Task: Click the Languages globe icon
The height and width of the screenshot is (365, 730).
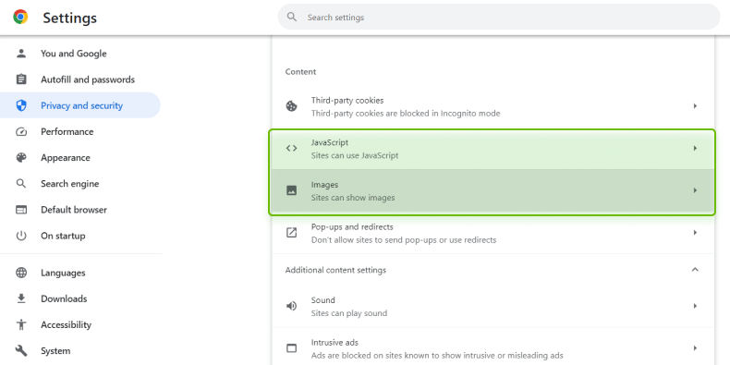Action: (x=21, y=273)
